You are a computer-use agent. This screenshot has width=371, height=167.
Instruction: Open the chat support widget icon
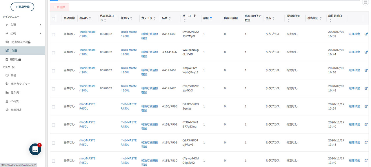click(35, 149)
